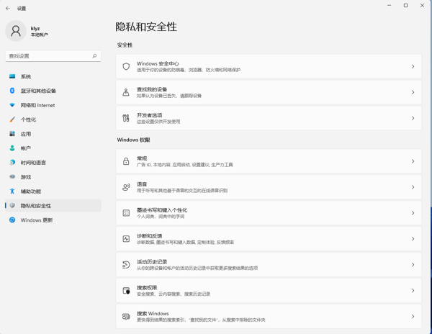Click the 搜索 Windows icon
The height and width of the screenshot is (334, 432).
click(x=126, y=317)
